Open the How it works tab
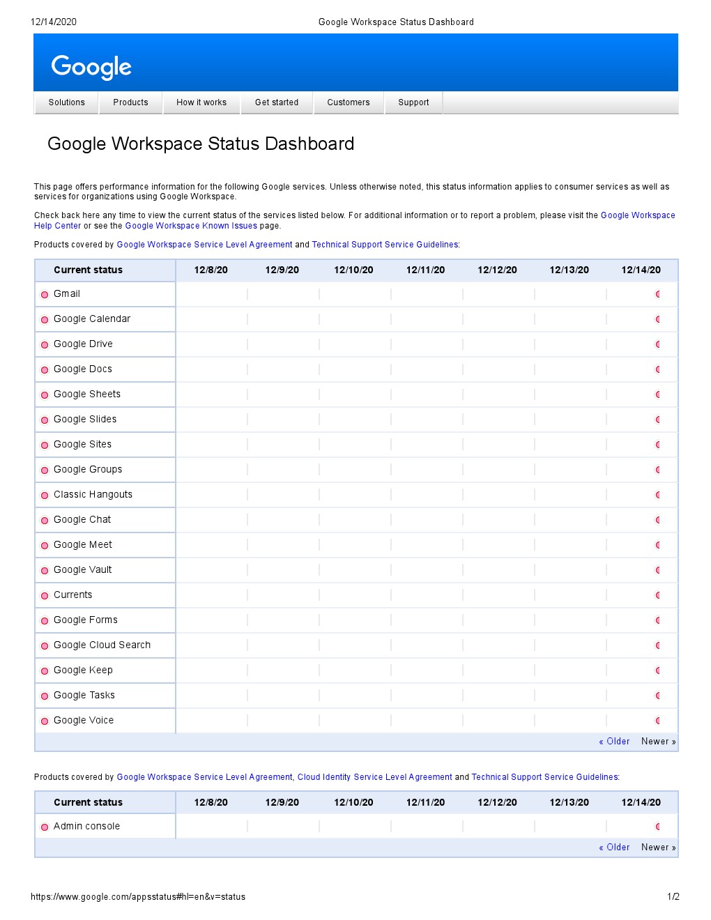711x920 pixels. [x=201, y=102]
